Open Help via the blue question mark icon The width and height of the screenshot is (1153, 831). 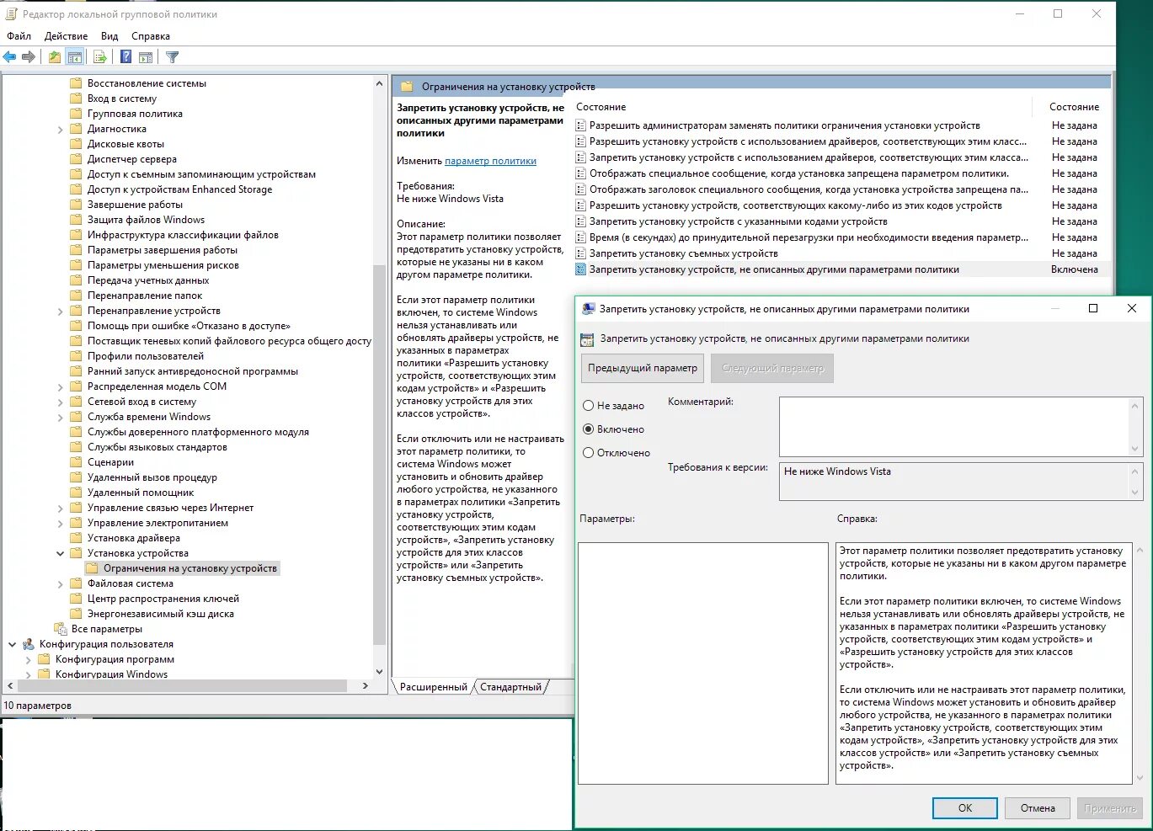coord(125,57)
